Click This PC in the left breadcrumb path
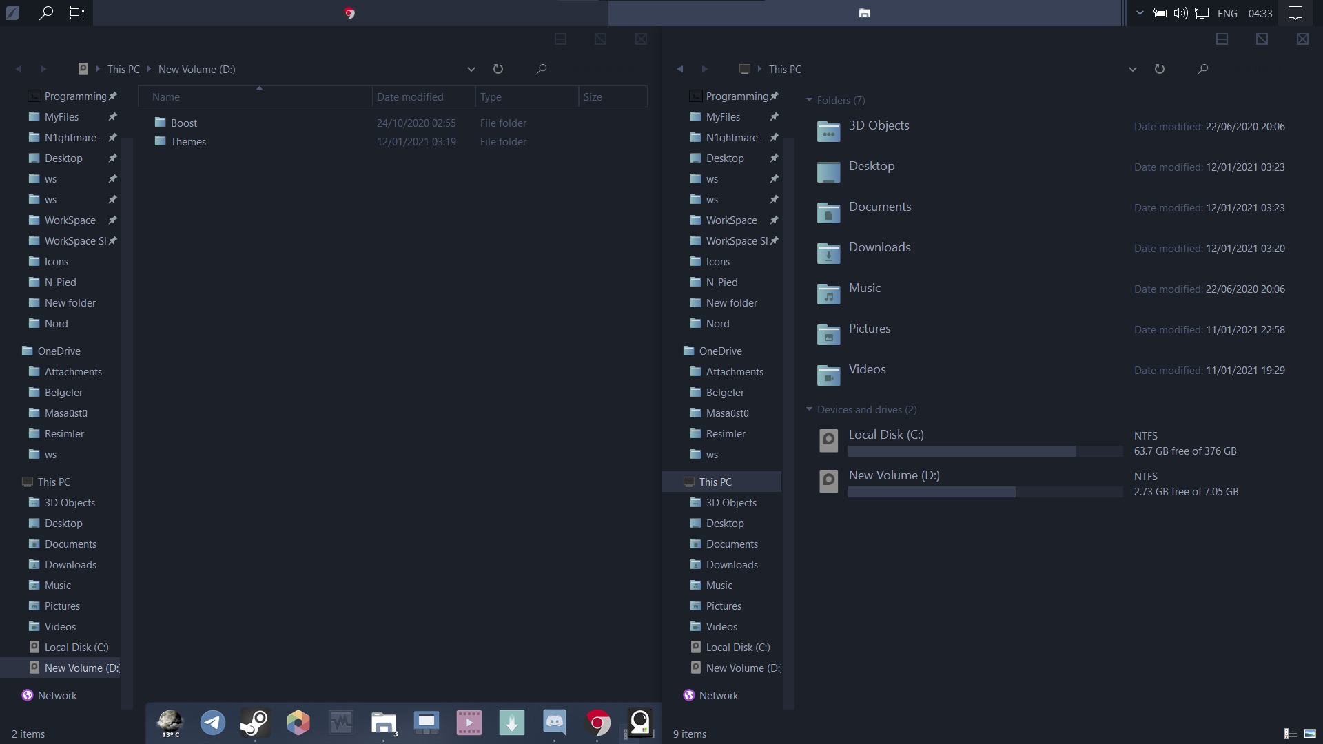1323x744 pixels. [x=123, y=70]
